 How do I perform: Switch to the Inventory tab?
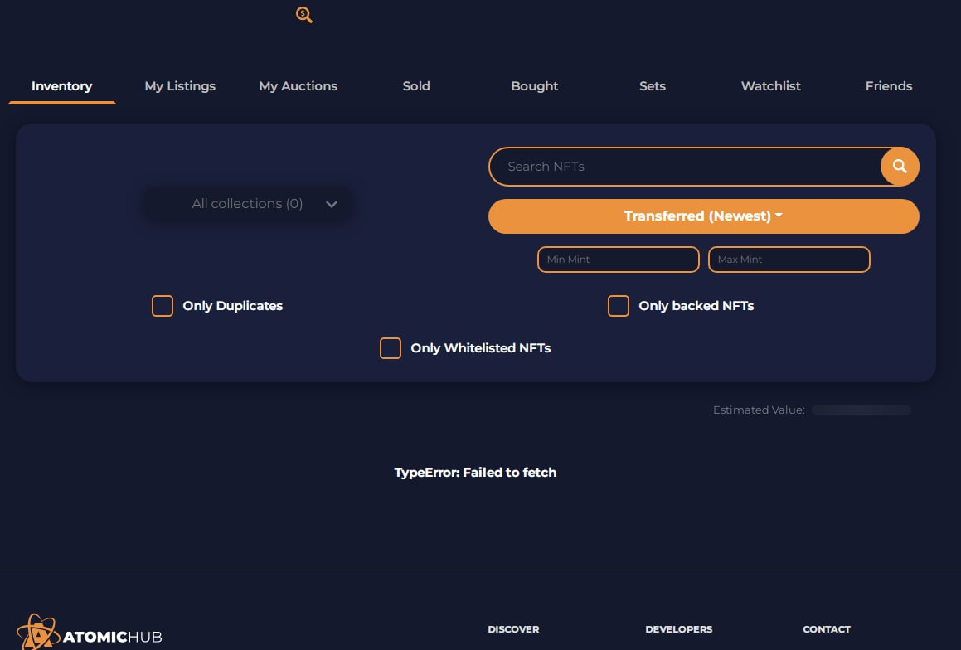point(62,86)
